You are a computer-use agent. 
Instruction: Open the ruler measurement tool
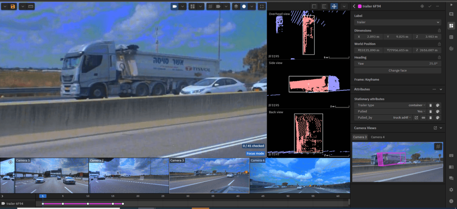point(31,6)
